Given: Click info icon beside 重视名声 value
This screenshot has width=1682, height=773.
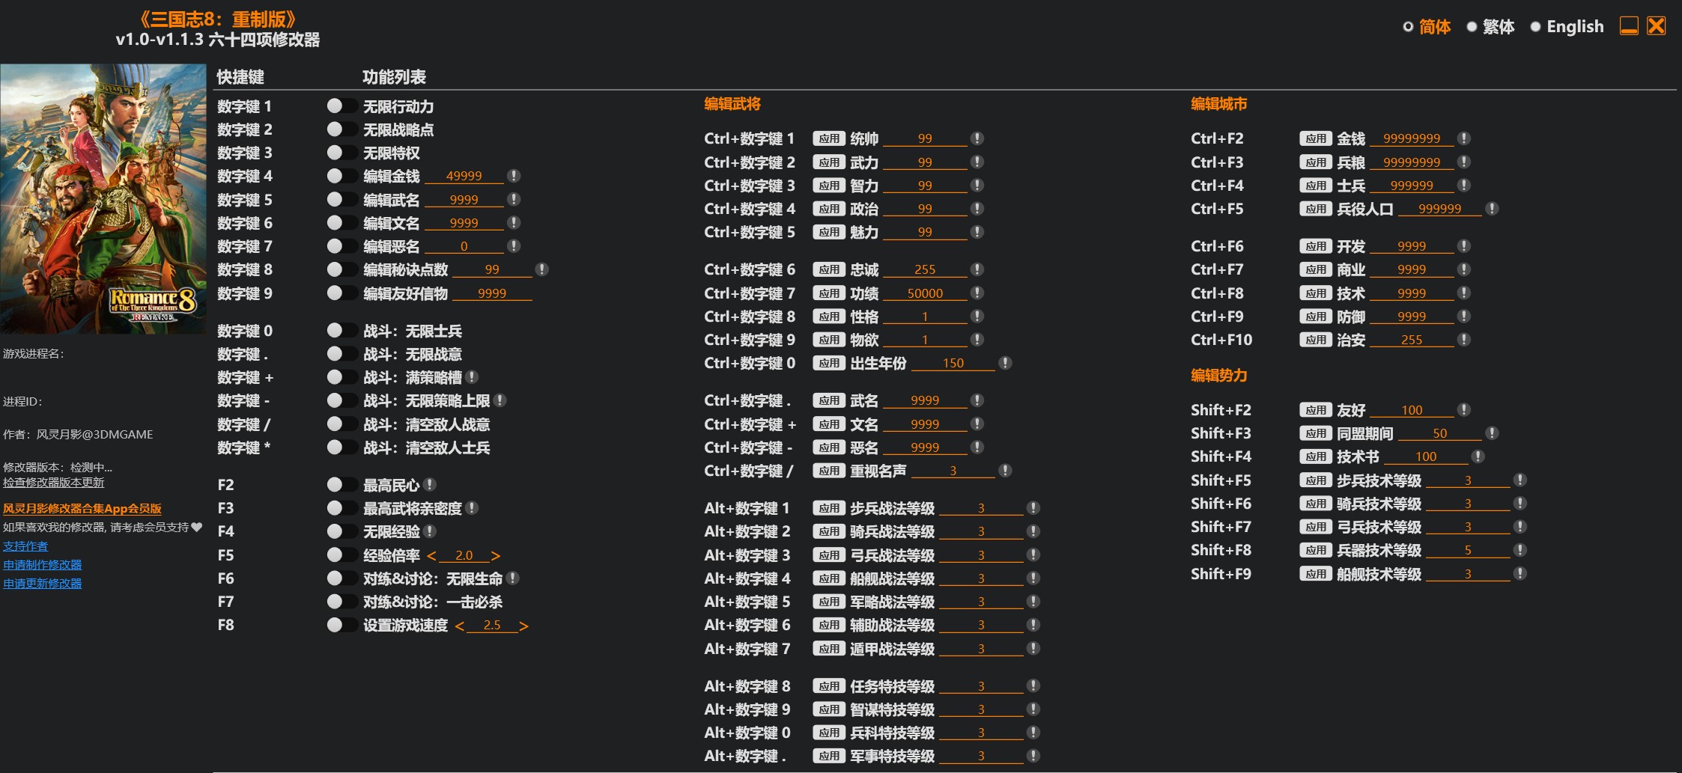Looking at the screenshot, I should pos(1006,471).
